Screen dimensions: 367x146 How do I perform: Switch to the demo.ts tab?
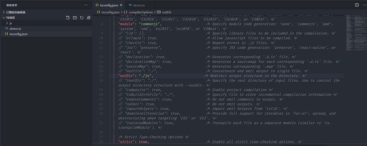[139, 5]
